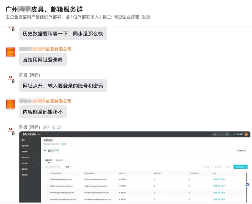Click company avatar beside '直接用网址登录吗'
Viewport: 252px width, 204px height.
click(10, 52)
